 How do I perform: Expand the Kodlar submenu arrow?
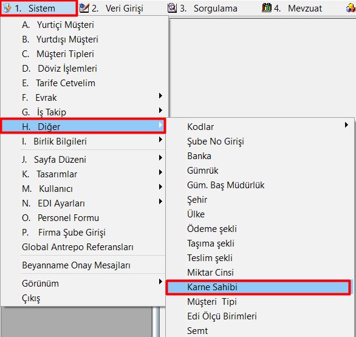(346, 125)
